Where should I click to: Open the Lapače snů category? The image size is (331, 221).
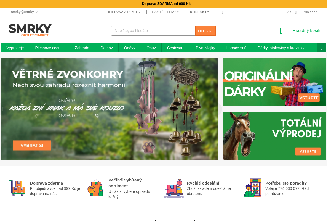pyautogui.click(x=236, y=48)
